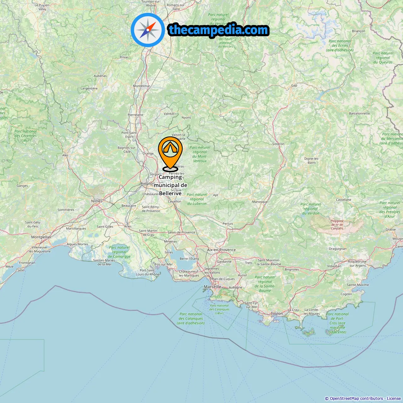Open the License link
Image resolution: width=403 pixels, height=403 pixels.
(394, 399)
